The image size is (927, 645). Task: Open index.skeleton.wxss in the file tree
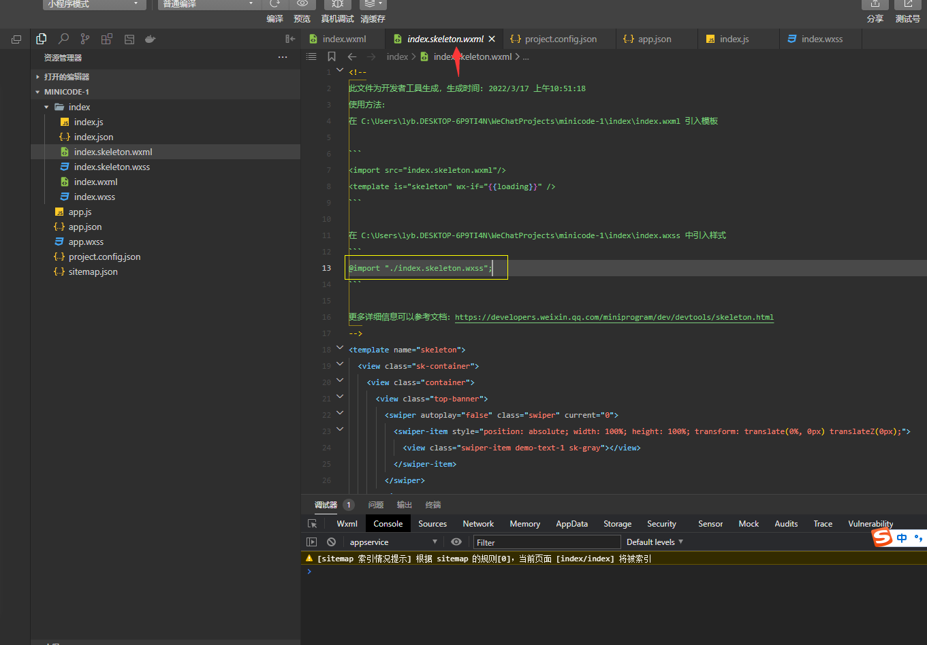(x=166, y=167)
